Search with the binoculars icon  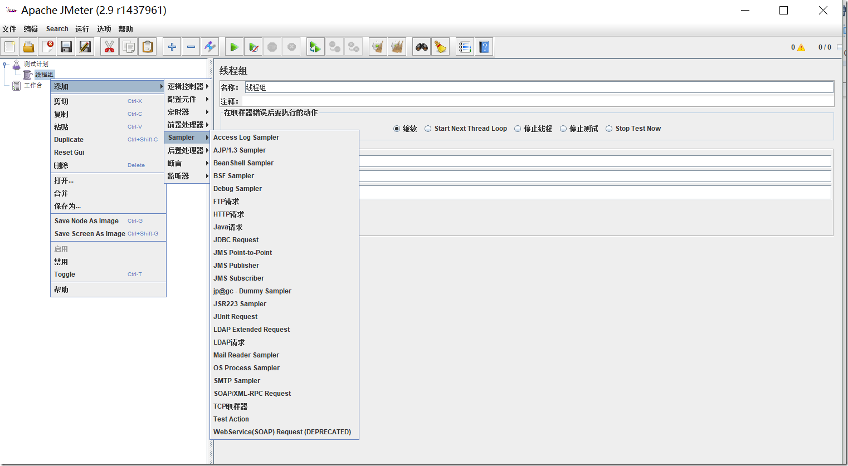421,47
